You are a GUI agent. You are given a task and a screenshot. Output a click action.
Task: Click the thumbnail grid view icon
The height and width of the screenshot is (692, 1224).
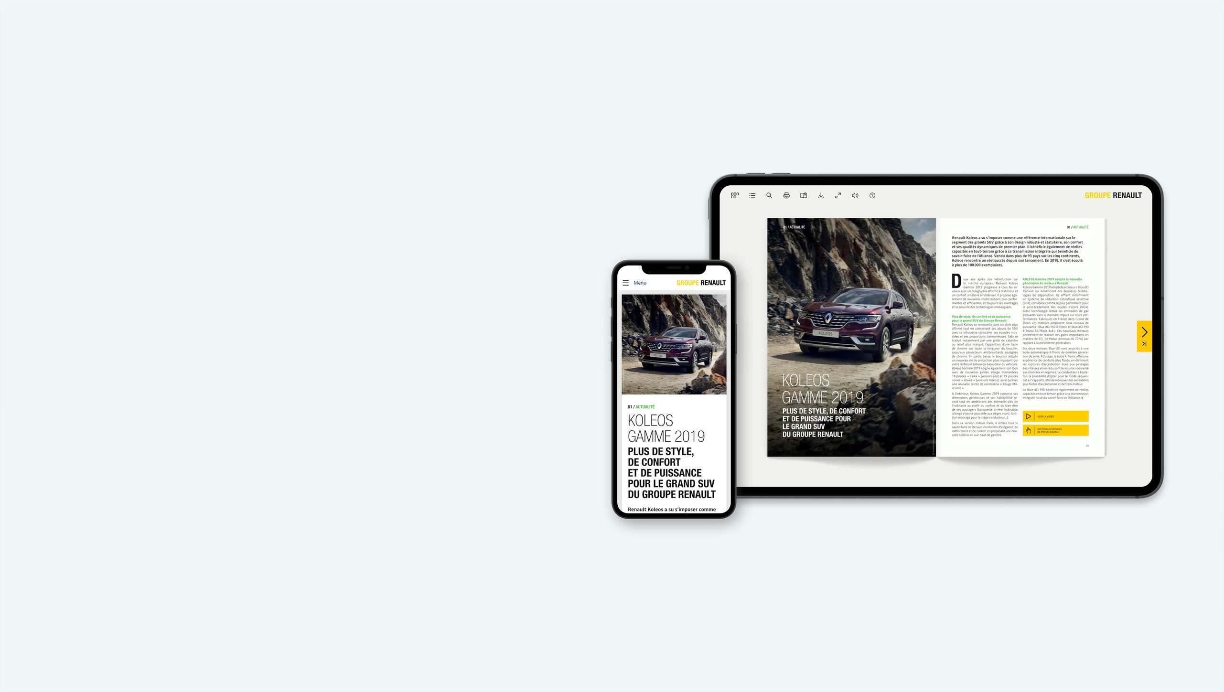[735, 195]
